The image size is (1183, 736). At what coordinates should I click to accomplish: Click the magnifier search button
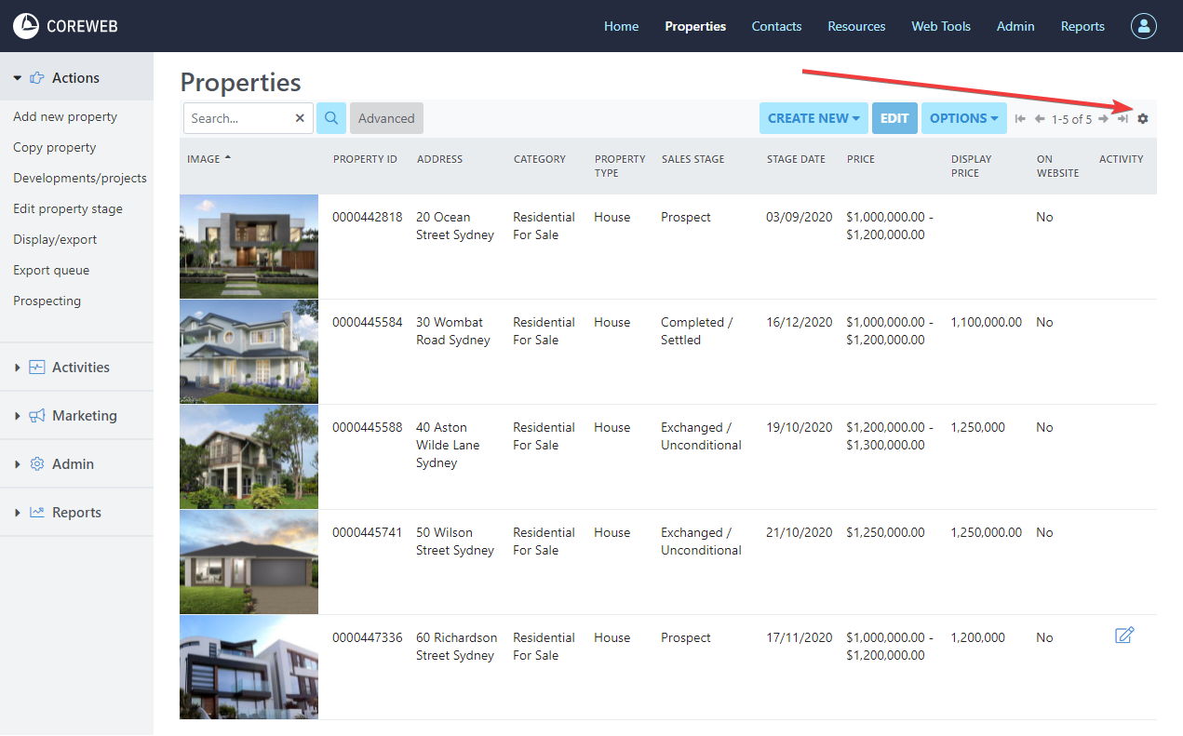pyautogui.click(x=330, y=118)
